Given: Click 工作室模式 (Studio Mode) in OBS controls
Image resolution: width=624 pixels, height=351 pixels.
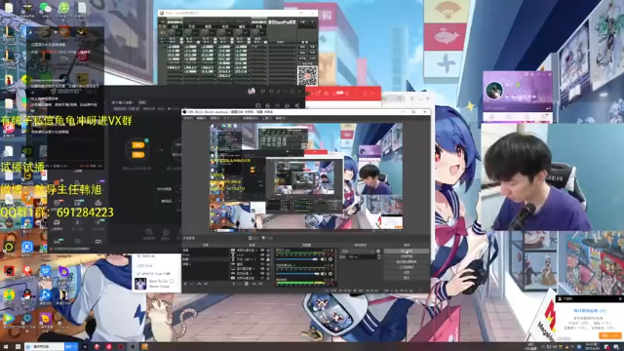Looking at the screenshot, I should tap(407, 267).
